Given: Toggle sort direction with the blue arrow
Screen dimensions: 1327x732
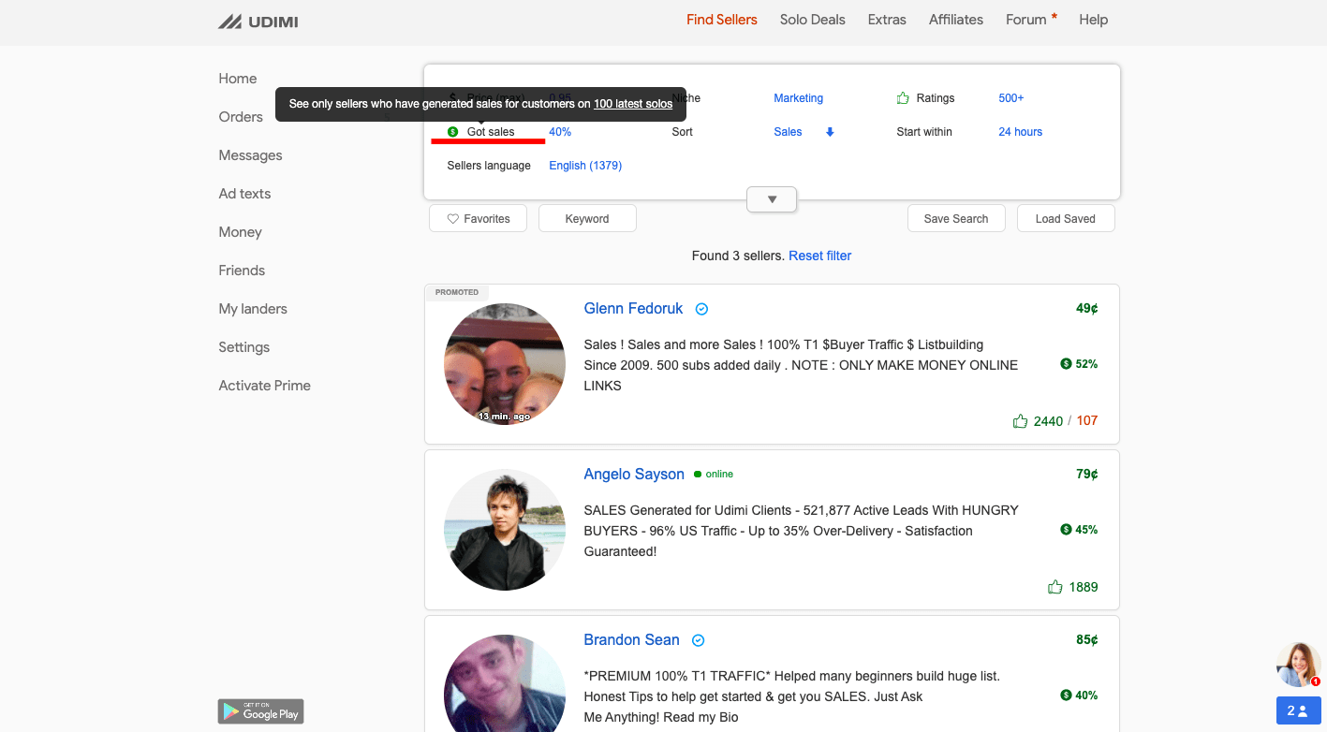Looking at the screenshot, I should pyautogui.click(x=830, y=132).
